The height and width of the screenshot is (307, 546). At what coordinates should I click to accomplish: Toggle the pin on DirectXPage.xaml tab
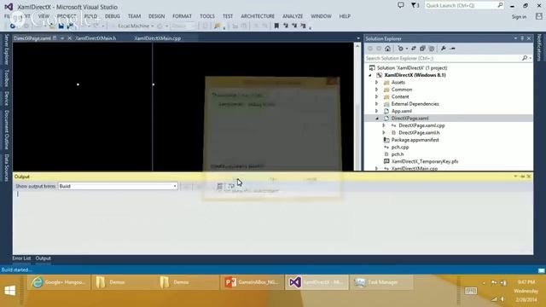coord(62,38)
